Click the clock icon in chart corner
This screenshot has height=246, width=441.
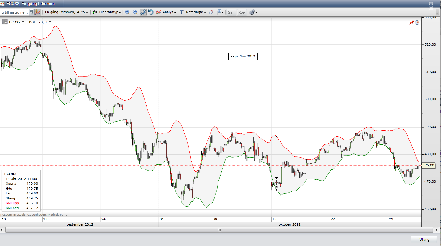[417, 23]
